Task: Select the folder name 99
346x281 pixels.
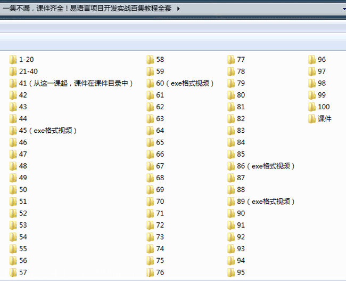Action: tap(322, 95)
